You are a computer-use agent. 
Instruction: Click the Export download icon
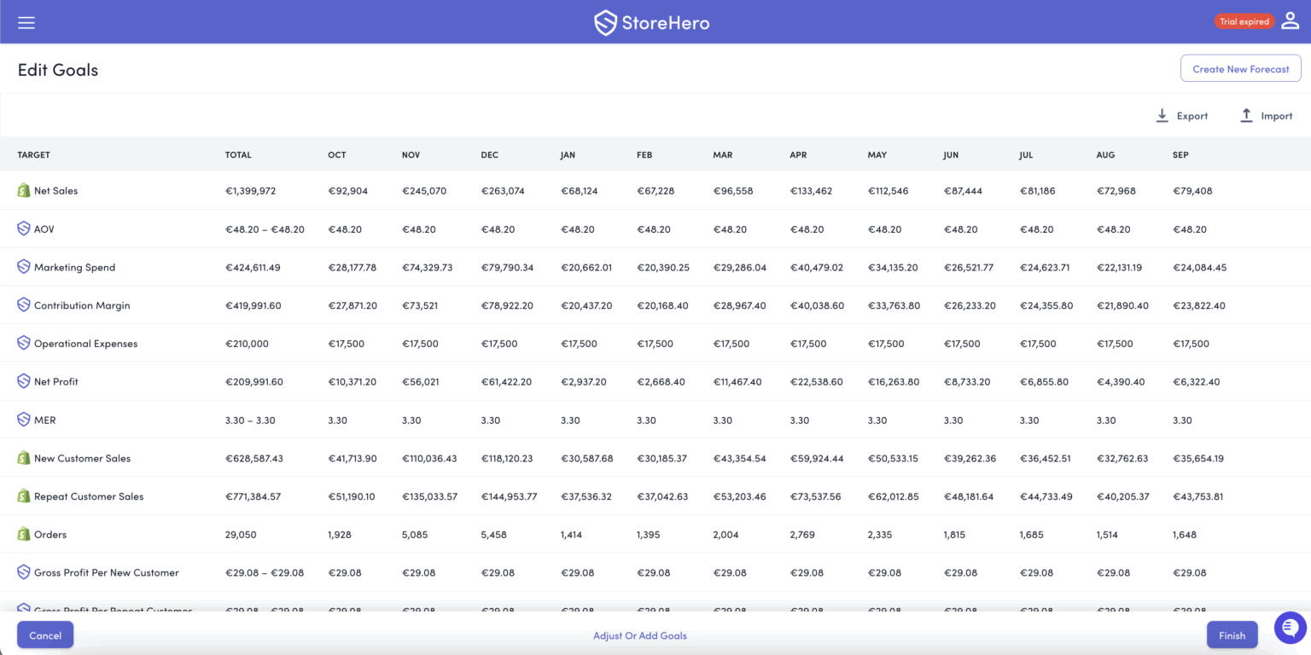pos(1162,115)
